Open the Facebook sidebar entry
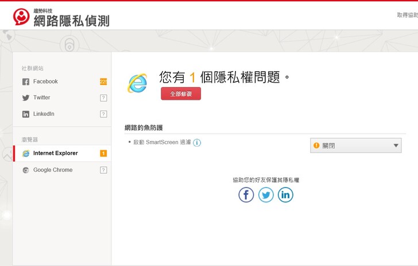The height and width of the screenshot is (266, 418). tap(62, 81)
